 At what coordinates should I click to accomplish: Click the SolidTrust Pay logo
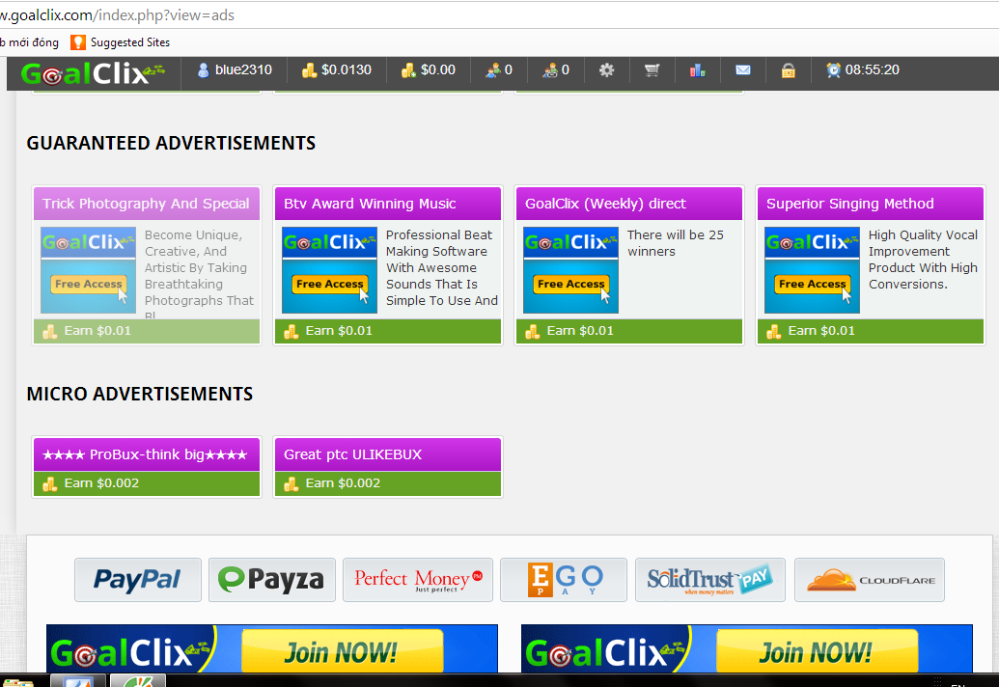pos(710,580)
